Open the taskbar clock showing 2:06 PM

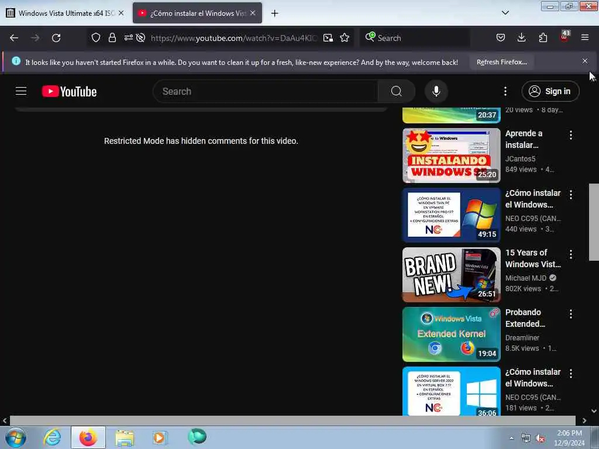[x=570, y=438]
